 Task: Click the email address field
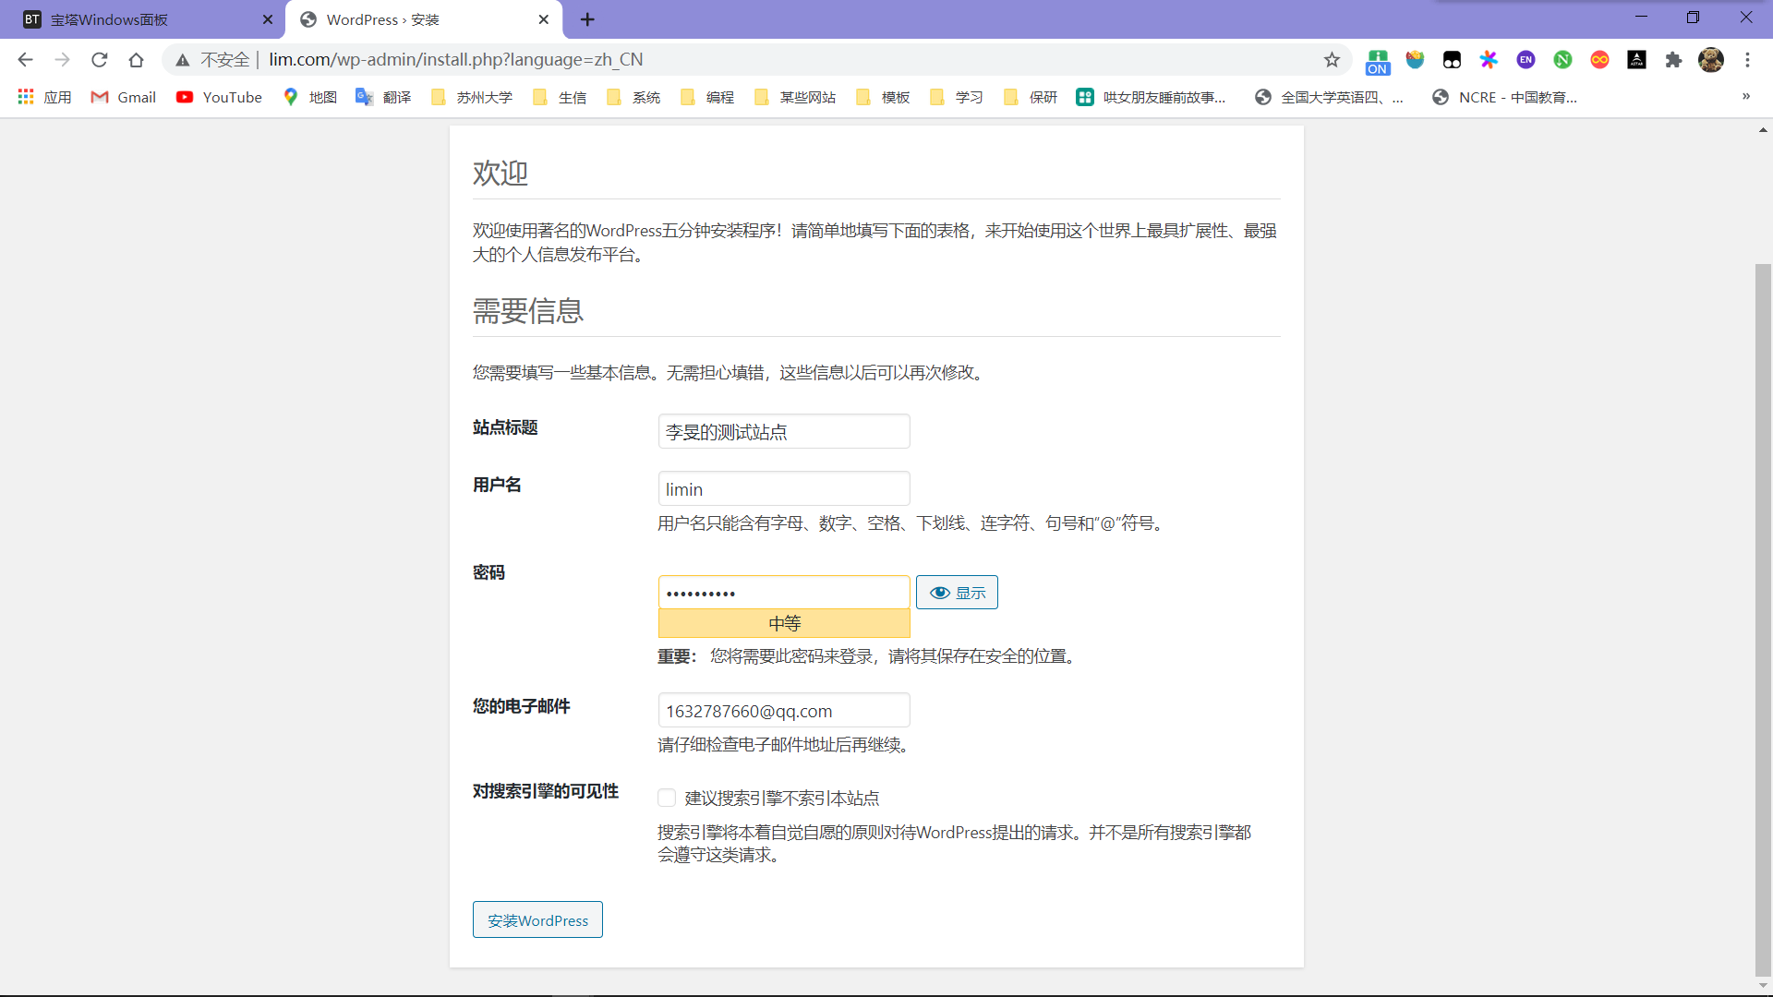click(x=784, y=710)
